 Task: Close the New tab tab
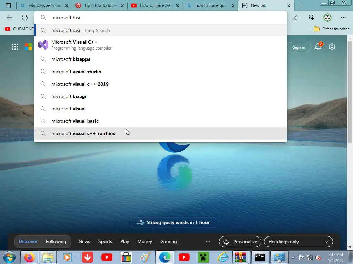coord(289,5)
